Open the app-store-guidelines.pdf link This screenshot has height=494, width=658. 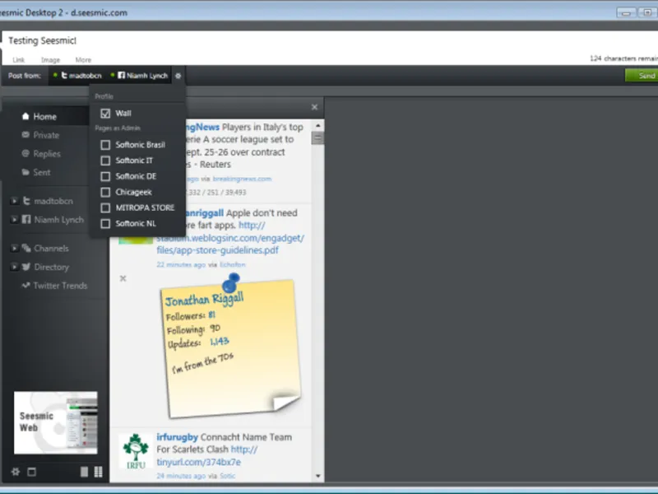(217, 250)
